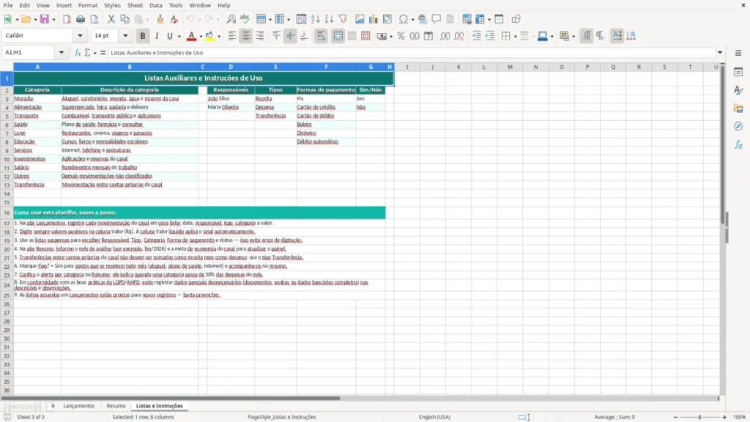Click Sort descending icon
Screen dimensions: 750x422
329,19
